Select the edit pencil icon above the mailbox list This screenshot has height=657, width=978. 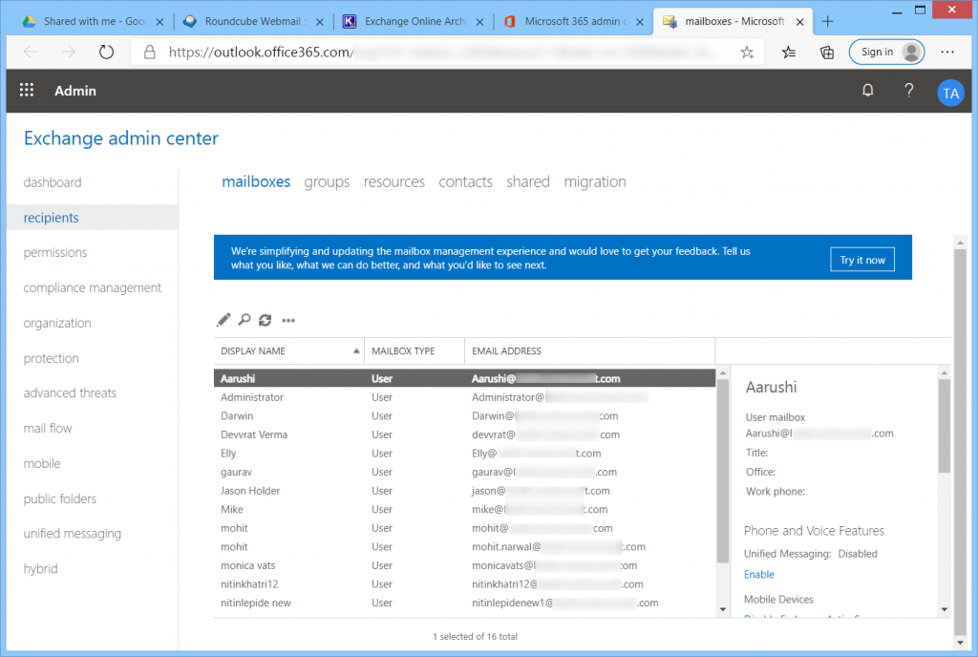pos(223,320)
